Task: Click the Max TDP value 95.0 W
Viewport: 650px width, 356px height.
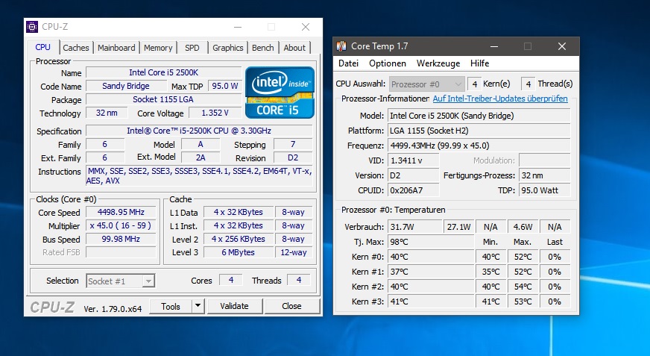Action: tap(224, 86)
